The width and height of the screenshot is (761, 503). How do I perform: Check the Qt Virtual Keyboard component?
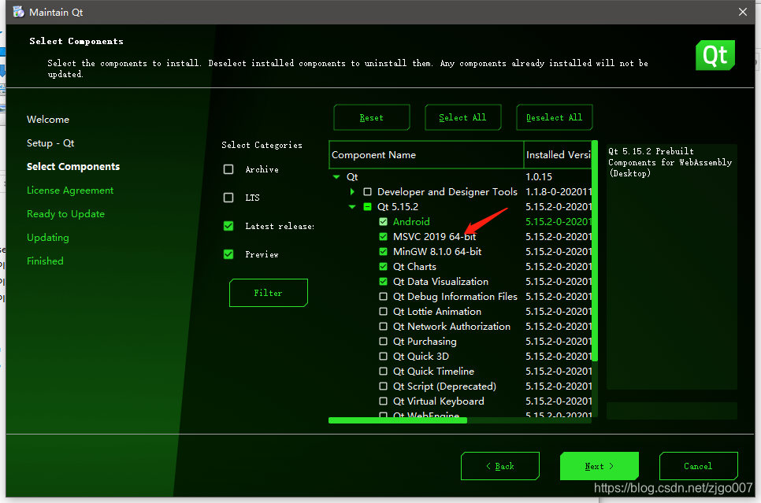[384, 401]
